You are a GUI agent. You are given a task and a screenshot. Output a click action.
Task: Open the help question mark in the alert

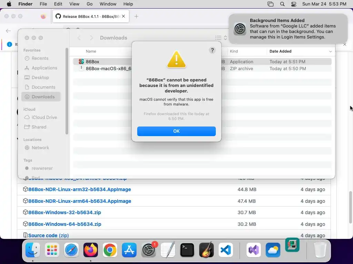tap(212, 50)
